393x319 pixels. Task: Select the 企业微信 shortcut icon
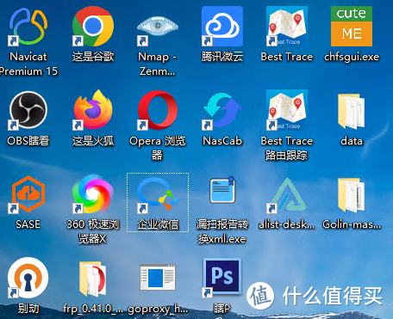coord(158,194)
